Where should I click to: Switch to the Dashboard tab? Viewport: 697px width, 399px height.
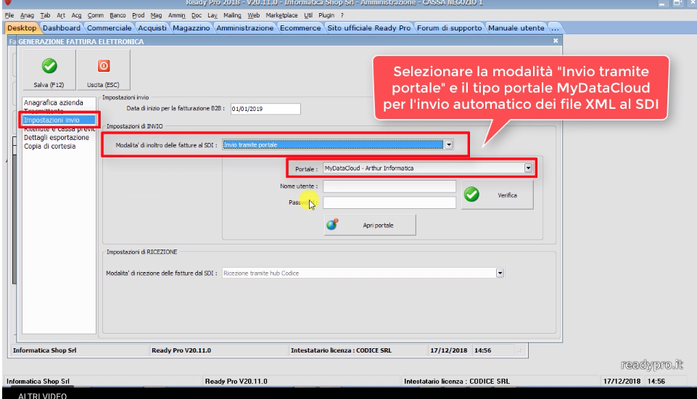tap(62, 28)
